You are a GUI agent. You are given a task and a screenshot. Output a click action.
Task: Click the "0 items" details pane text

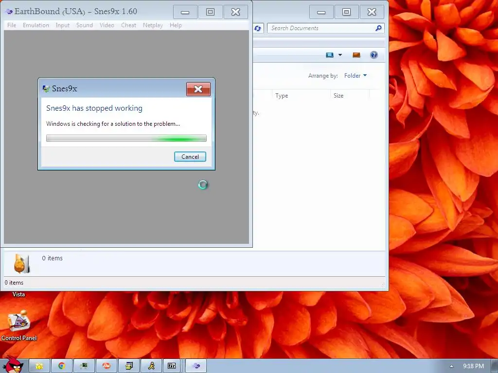pyautogui.click(x=52, y=258)
